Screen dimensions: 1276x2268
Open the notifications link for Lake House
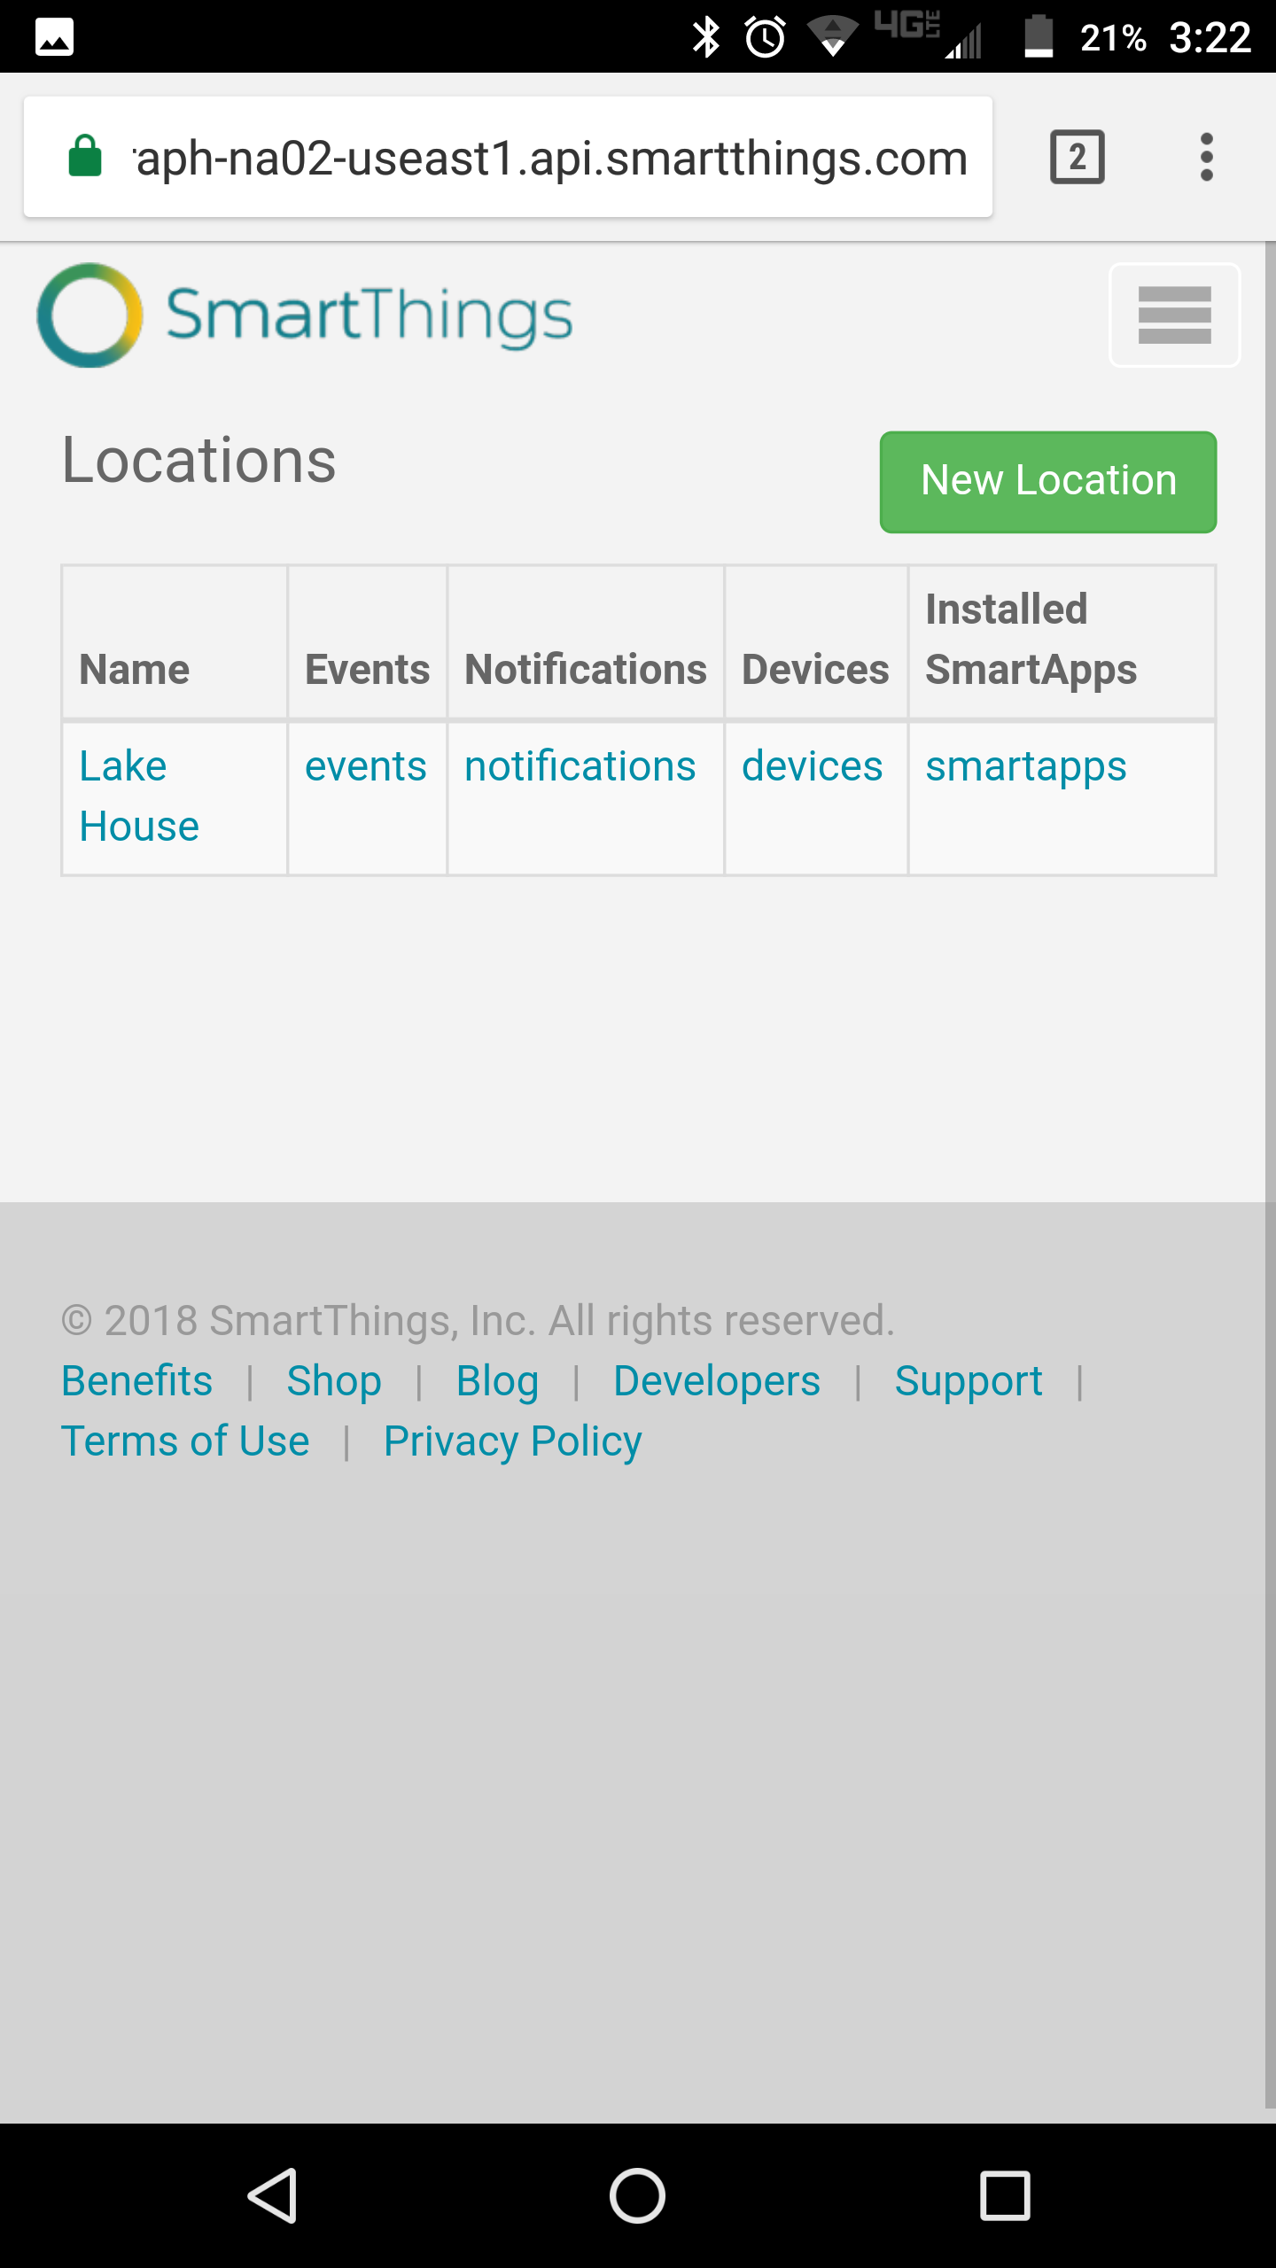coord(580,765)
